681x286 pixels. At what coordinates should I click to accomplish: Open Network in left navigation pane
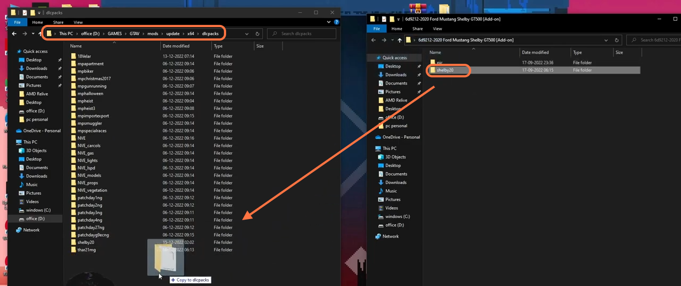(x=31, y=230)
